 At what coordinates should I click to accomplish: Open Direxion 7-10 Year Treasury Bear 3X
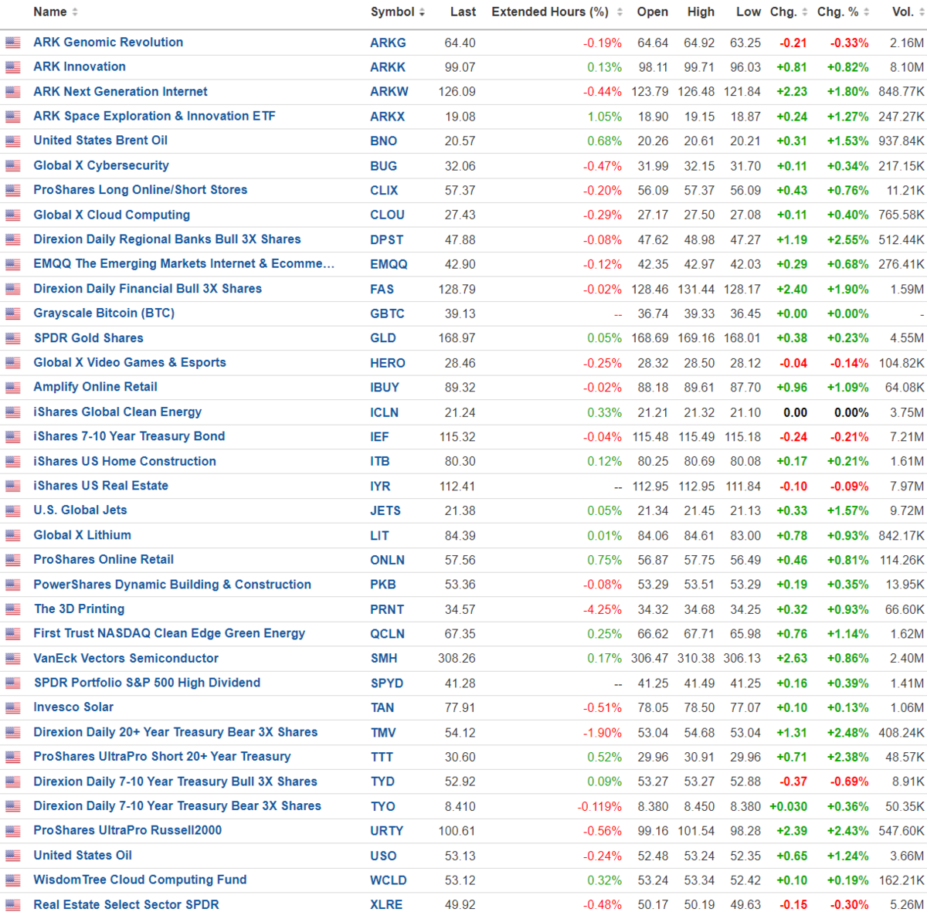177,806
